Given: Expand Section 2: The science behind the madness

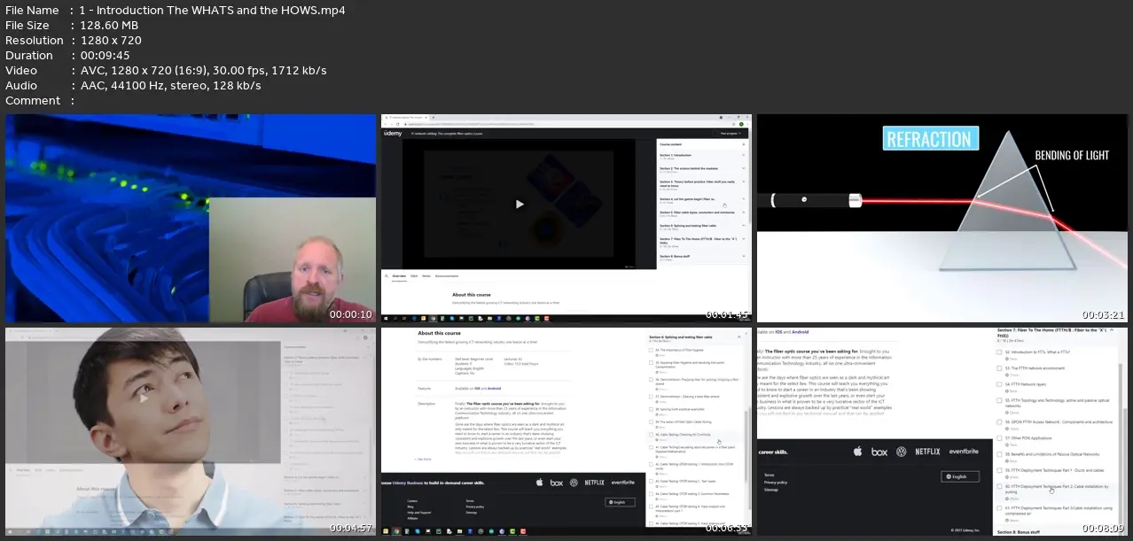Looking at the screenshot, I should 744,168.
